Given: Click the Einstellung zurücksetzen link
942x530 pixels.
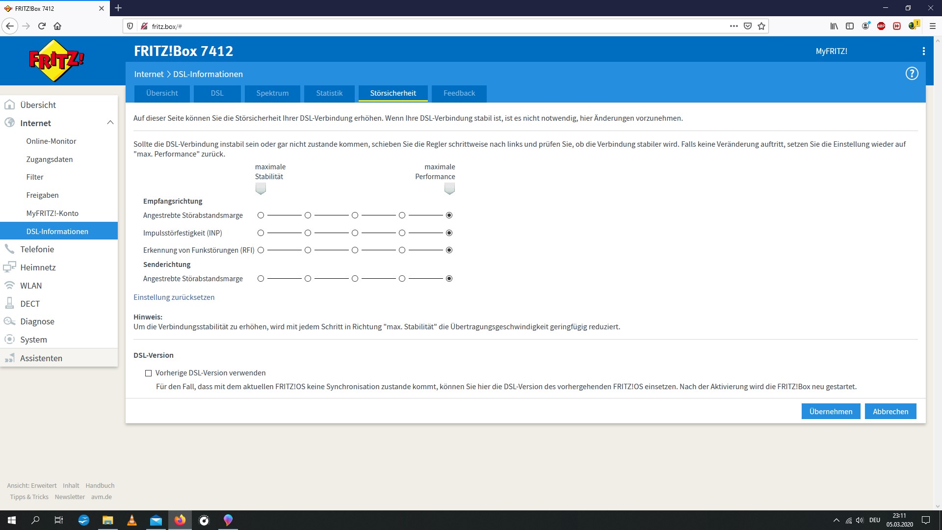Looking at the screenshot, I should coord(174,296).
